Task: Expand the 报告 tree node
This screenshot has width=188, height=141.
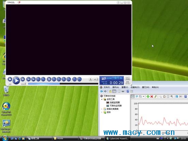Action: (102, 112)
